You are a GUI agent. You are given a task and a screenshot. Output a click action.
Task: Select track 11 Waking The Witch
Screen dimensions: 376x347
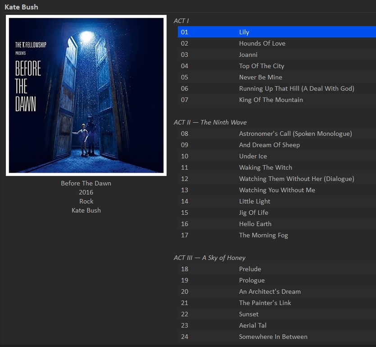pos(277,167)
